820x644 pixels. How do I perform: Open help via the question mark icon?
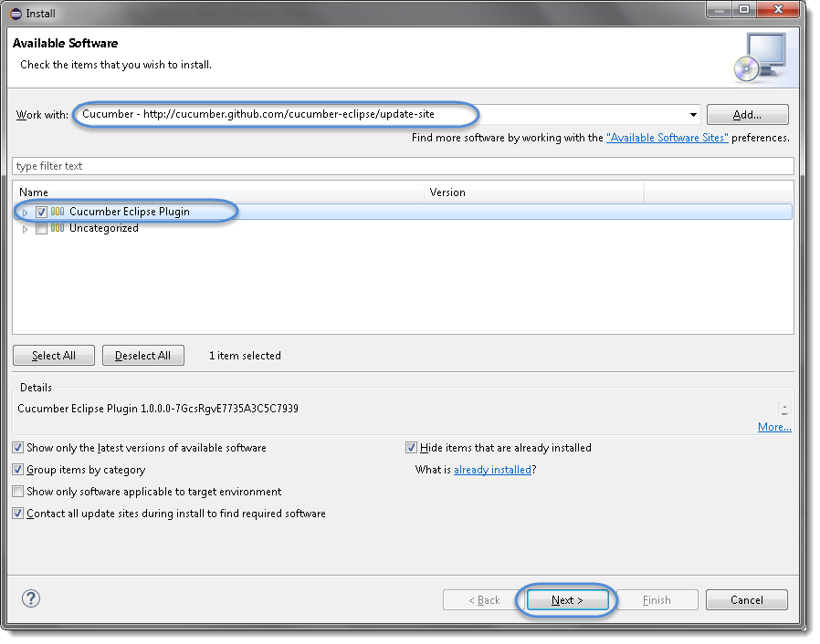coord(30,598)
